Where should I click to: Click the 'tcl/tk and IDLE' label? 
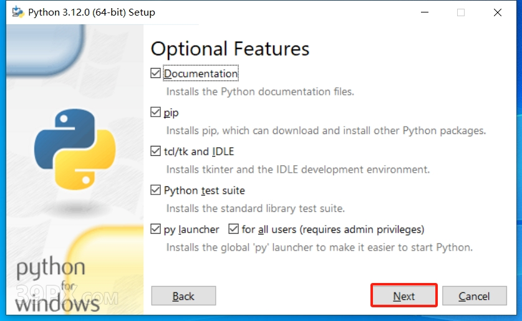(199, 151)
